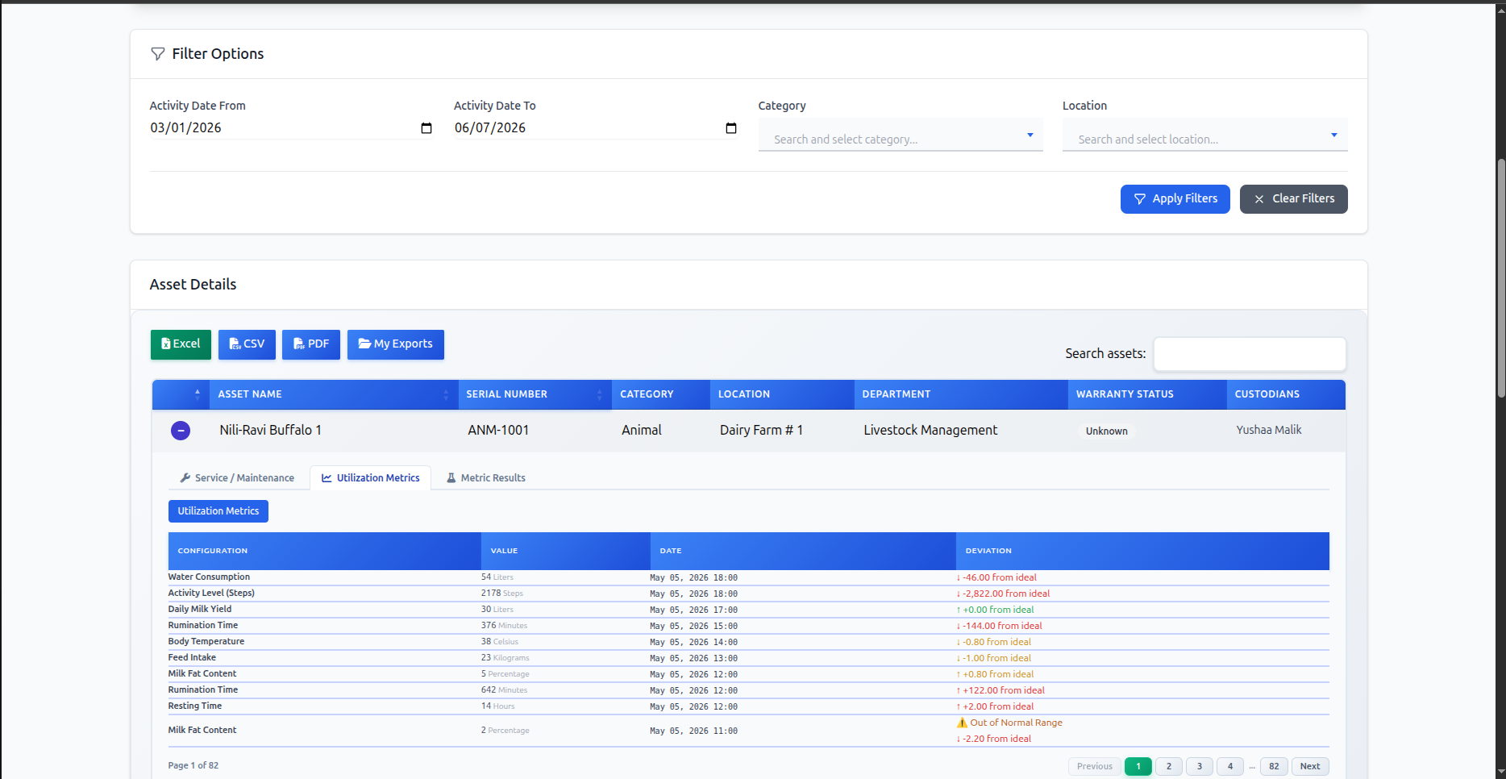
Task: Click the Feed Intake row
Action: click(x=748, y=658)
